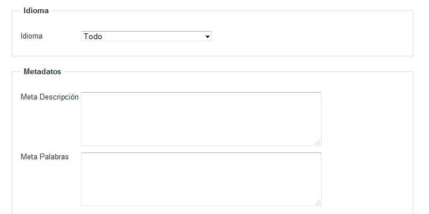
Task: Click the Meta Descripción label
Action: click(x=49, y=97)
